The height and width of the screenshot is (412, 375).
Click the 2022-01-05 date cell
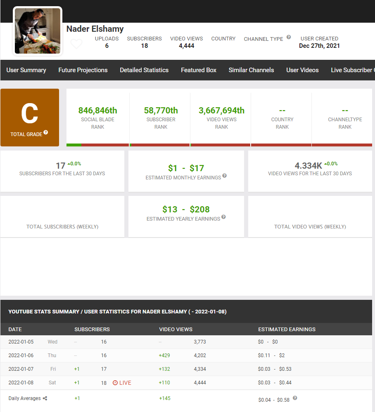point(21,341)
